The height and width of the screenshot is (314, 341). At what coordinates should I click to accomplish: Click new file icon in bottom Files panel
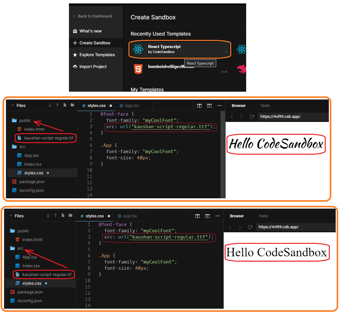[x=63, y=215]
